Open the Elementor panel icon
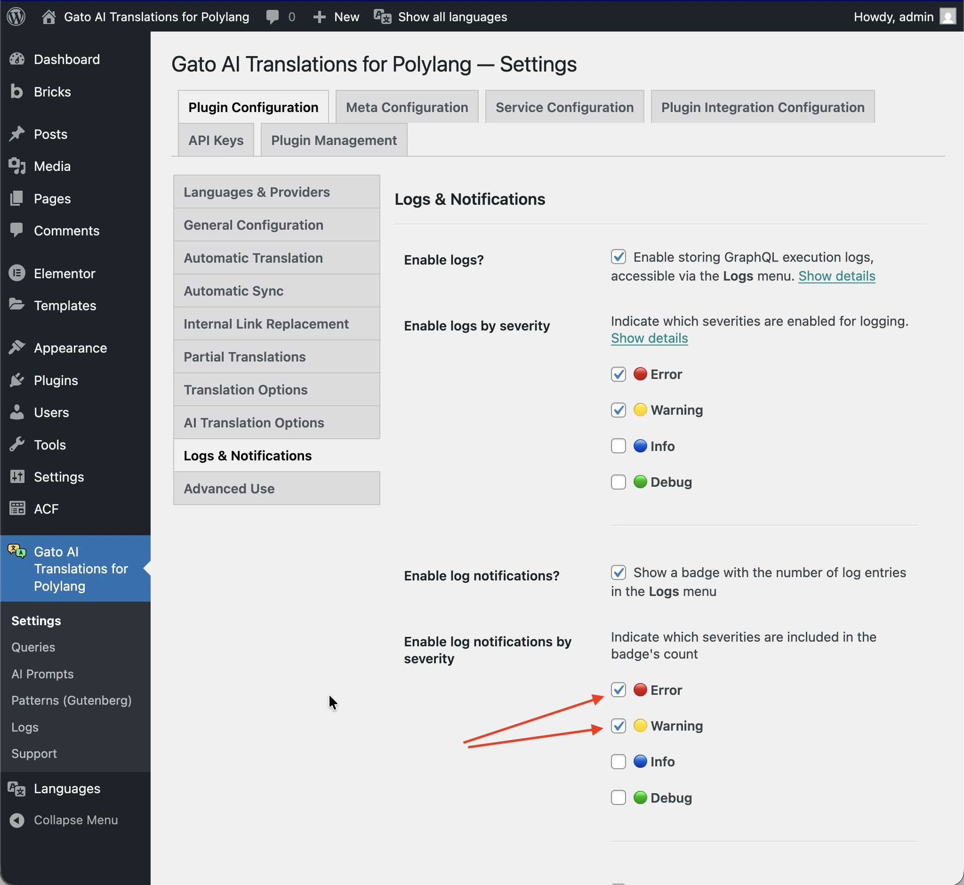This screenshot has height=885, width=964. click(17, 273)
